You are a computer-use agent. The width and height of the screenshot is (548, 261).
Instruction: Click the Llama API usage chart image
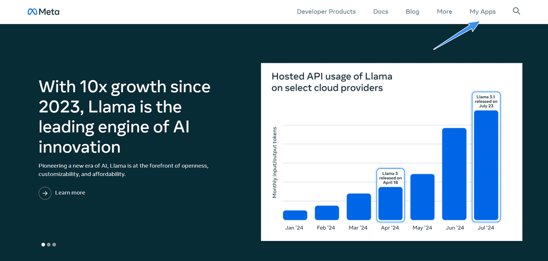click(391, 152)
